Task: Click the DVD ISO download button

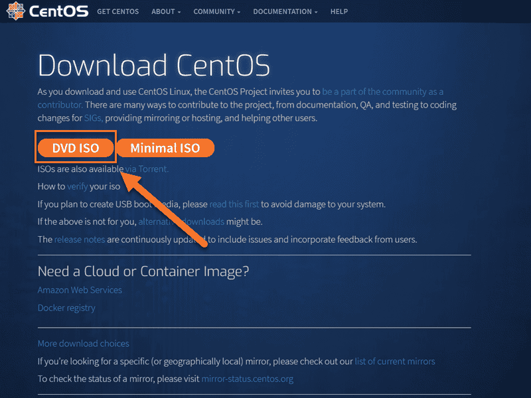Action: point(76,148)
